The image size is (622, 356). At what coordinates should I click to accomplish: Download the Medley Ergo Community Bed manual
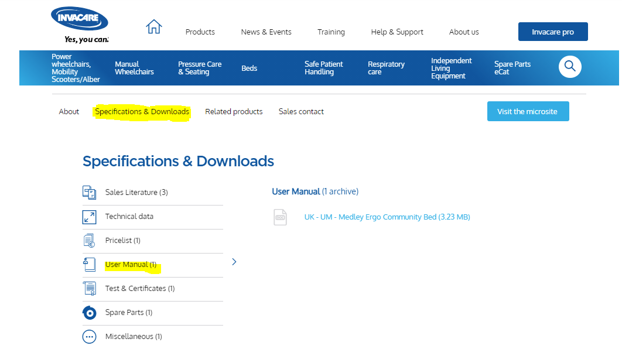tap(387, 217)
